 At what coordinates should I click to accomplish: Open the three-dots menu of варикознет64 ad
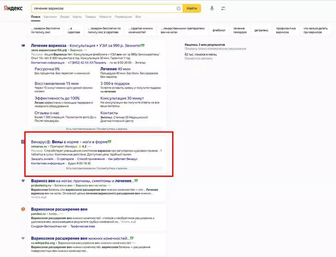click(x=85, y=50)
